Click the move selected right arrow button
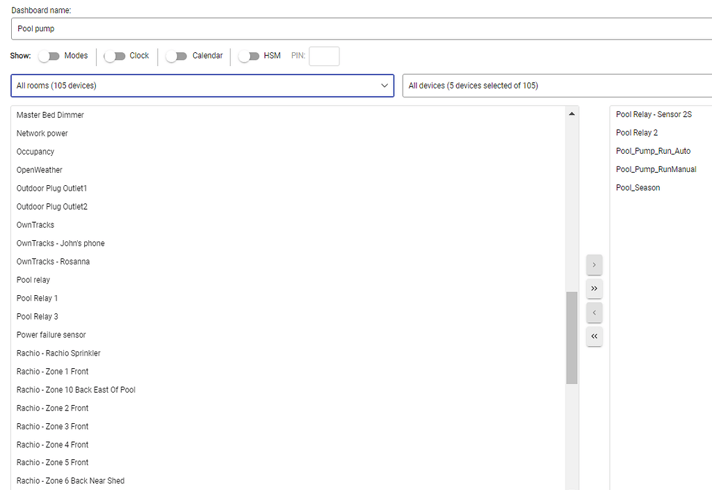This screenshot has width=712, height=490. 594,265
